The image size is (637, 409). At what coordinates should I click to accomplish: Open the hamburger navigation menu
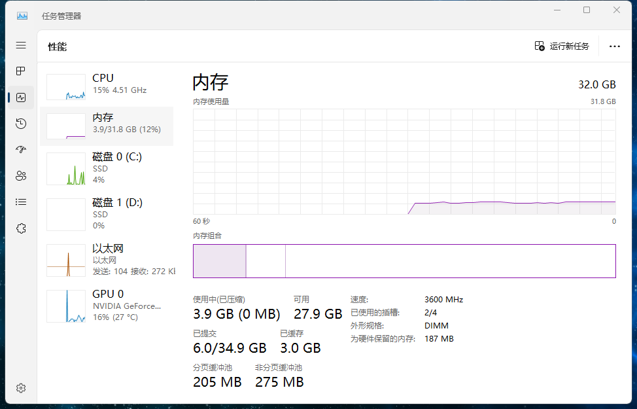click(21, 45)
